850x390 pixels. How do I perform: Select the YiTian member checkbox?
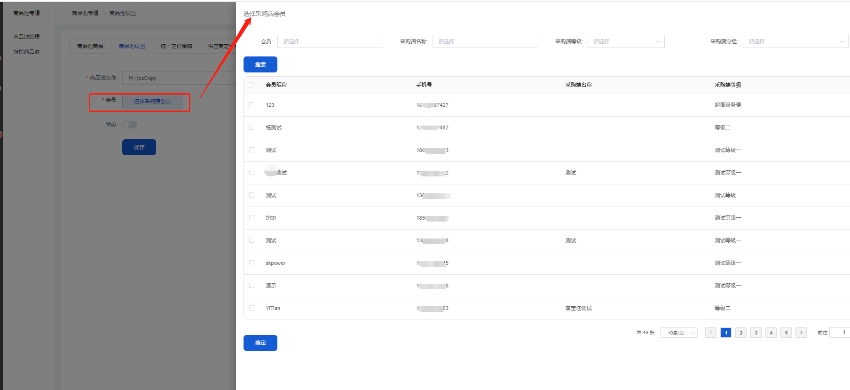point(252,308)
